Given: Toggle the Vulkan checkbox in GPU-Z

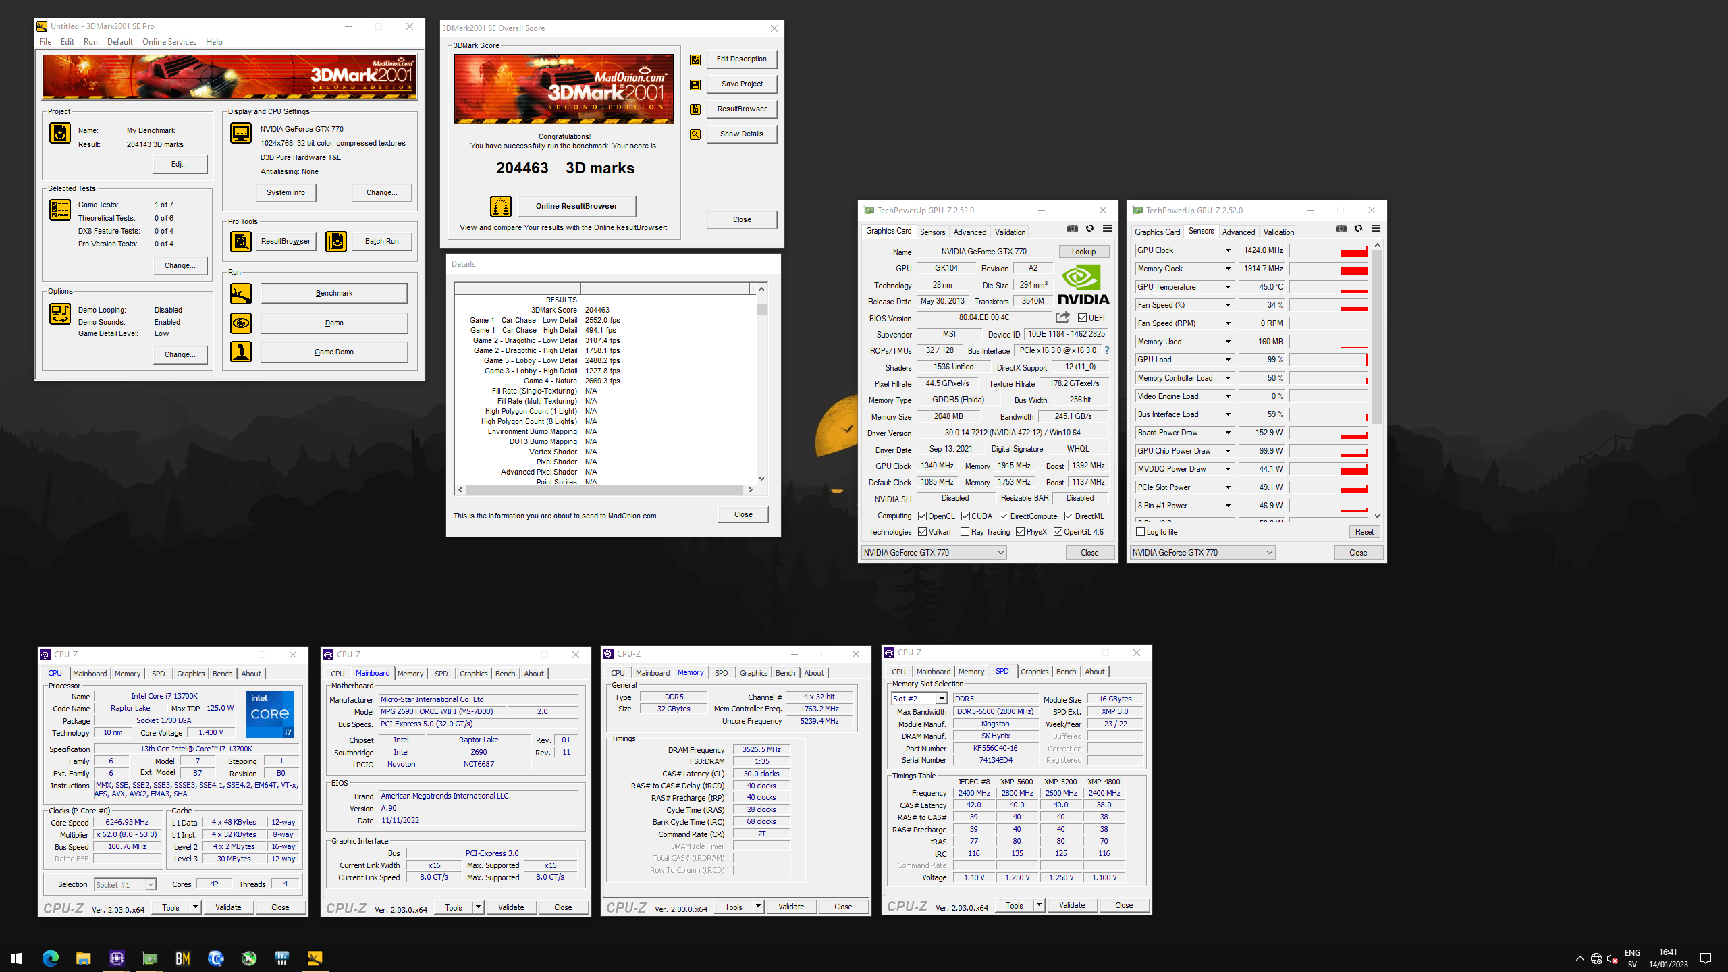Looking at the screenshot, I should pyautogui.click(x=922, y=532).
